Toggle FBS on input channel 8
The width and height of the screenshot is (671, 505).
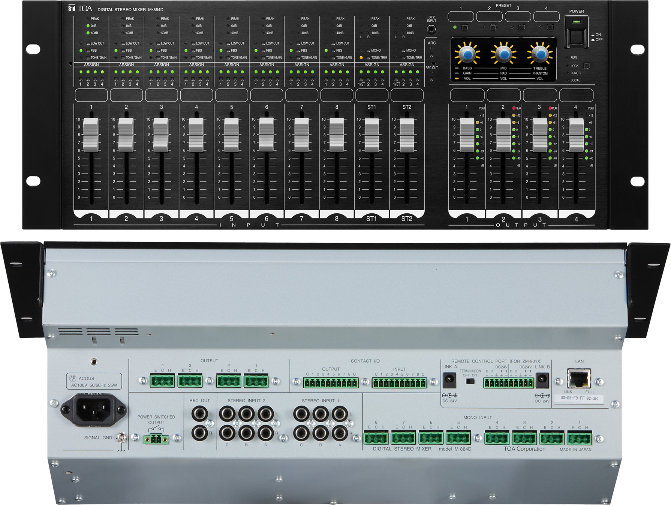pyautogui.click(x=334, y=51)
